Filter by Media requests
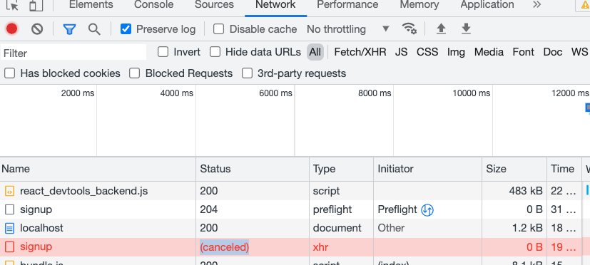The width and height of the screenshot is (590, 265). click(489, 52)
